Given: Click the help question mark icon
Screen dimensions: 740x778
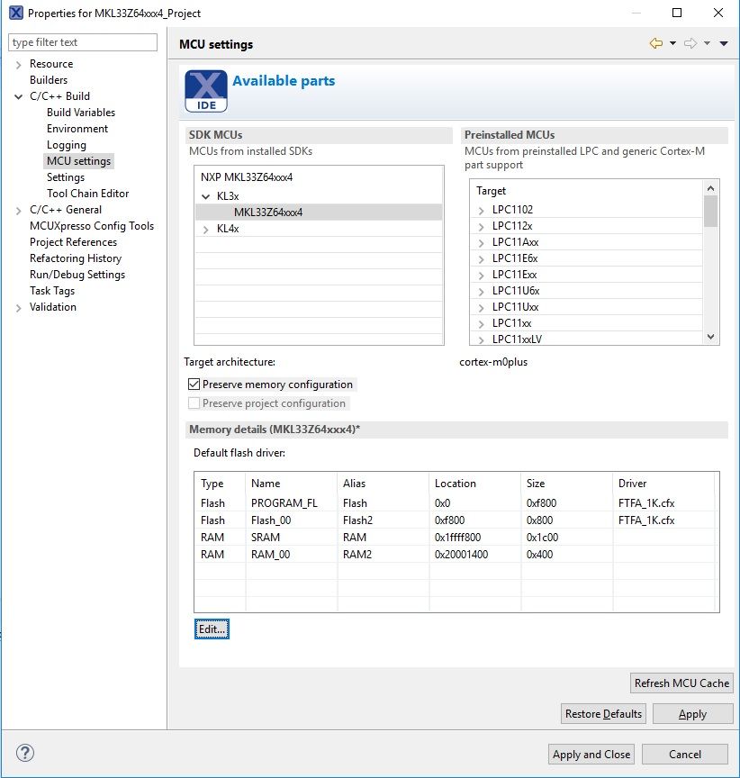Looking at the screenshot, I should pyautogui.click(x=25, y=753).
